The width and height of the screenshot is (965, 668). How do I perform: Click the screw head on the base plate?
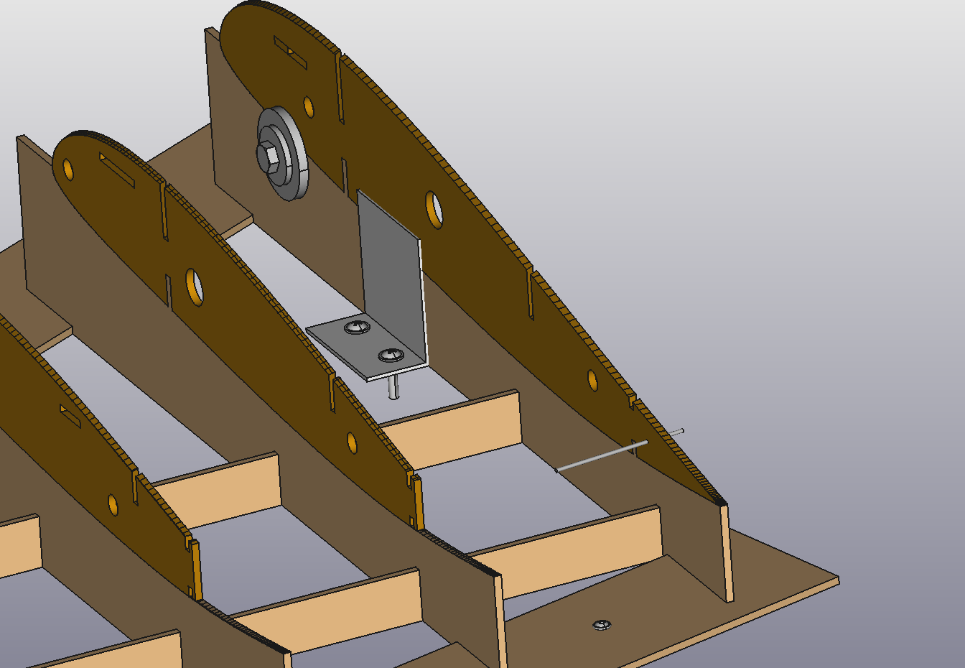click(x=602, y=625)
